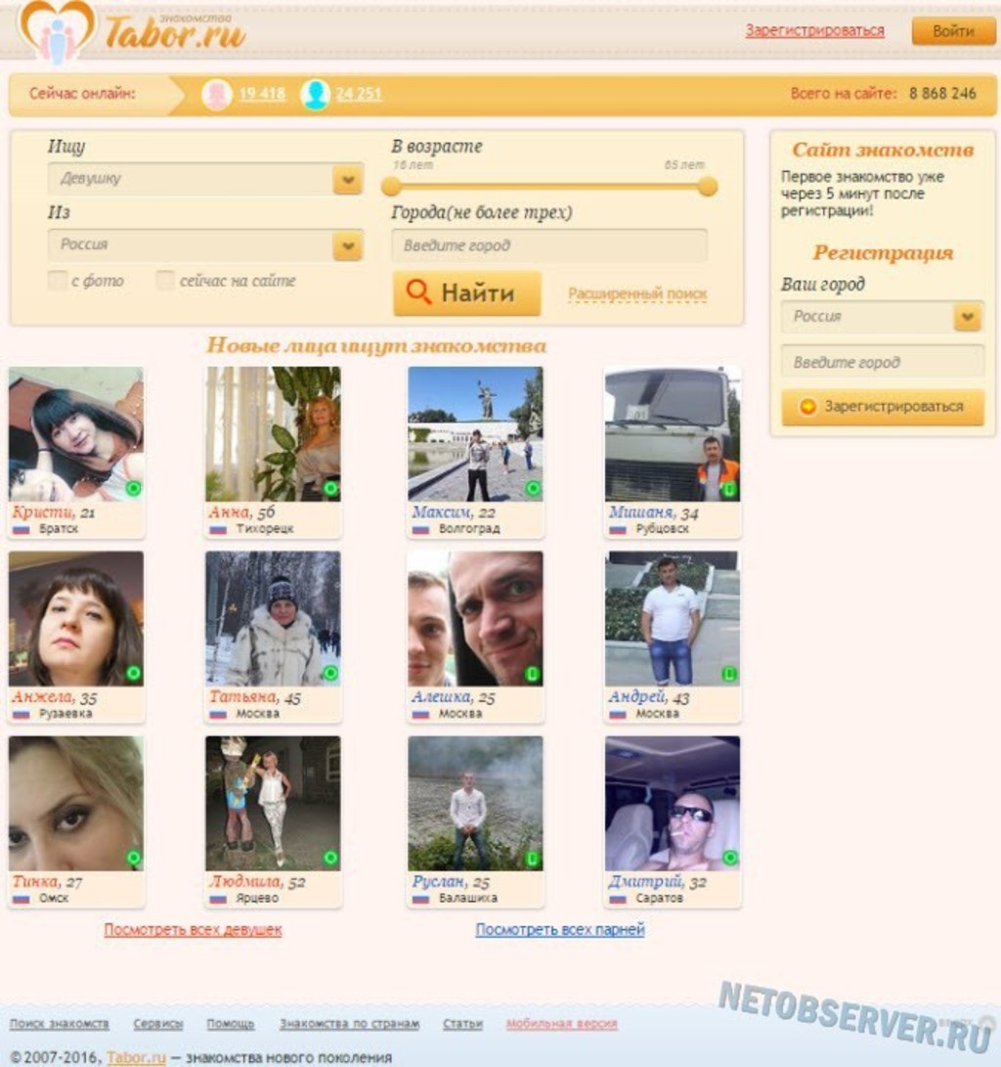Click the Russian flag next to Братск

(x=21, y=529)
